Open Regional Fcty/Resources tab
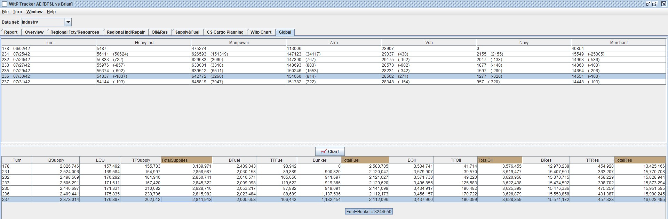This screenshot has width=668, height=219. tap(75, 32)
